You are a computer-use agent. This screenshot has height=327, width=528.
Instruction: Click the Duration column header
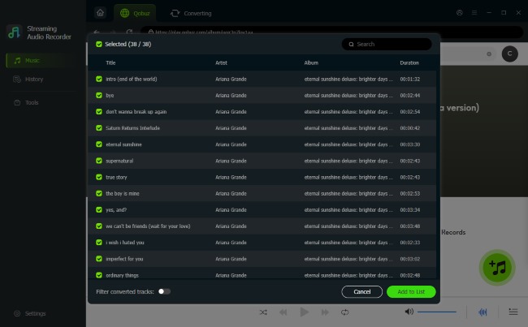pos(409,62)
